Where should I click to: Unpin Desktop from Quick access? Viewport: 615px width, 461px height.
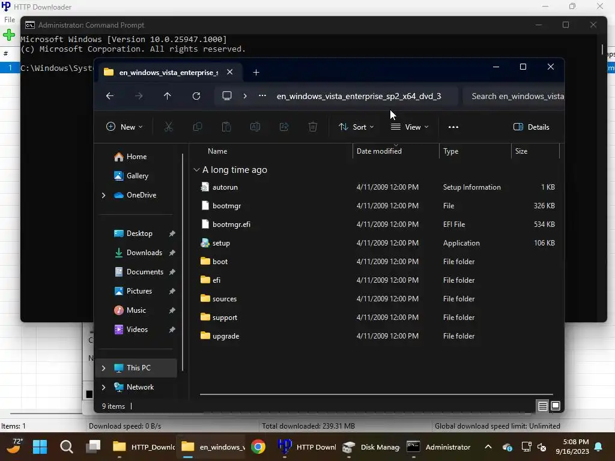pos(172,234)
